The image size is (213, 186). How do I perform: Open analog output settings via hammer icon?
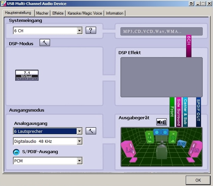(91, 131)
